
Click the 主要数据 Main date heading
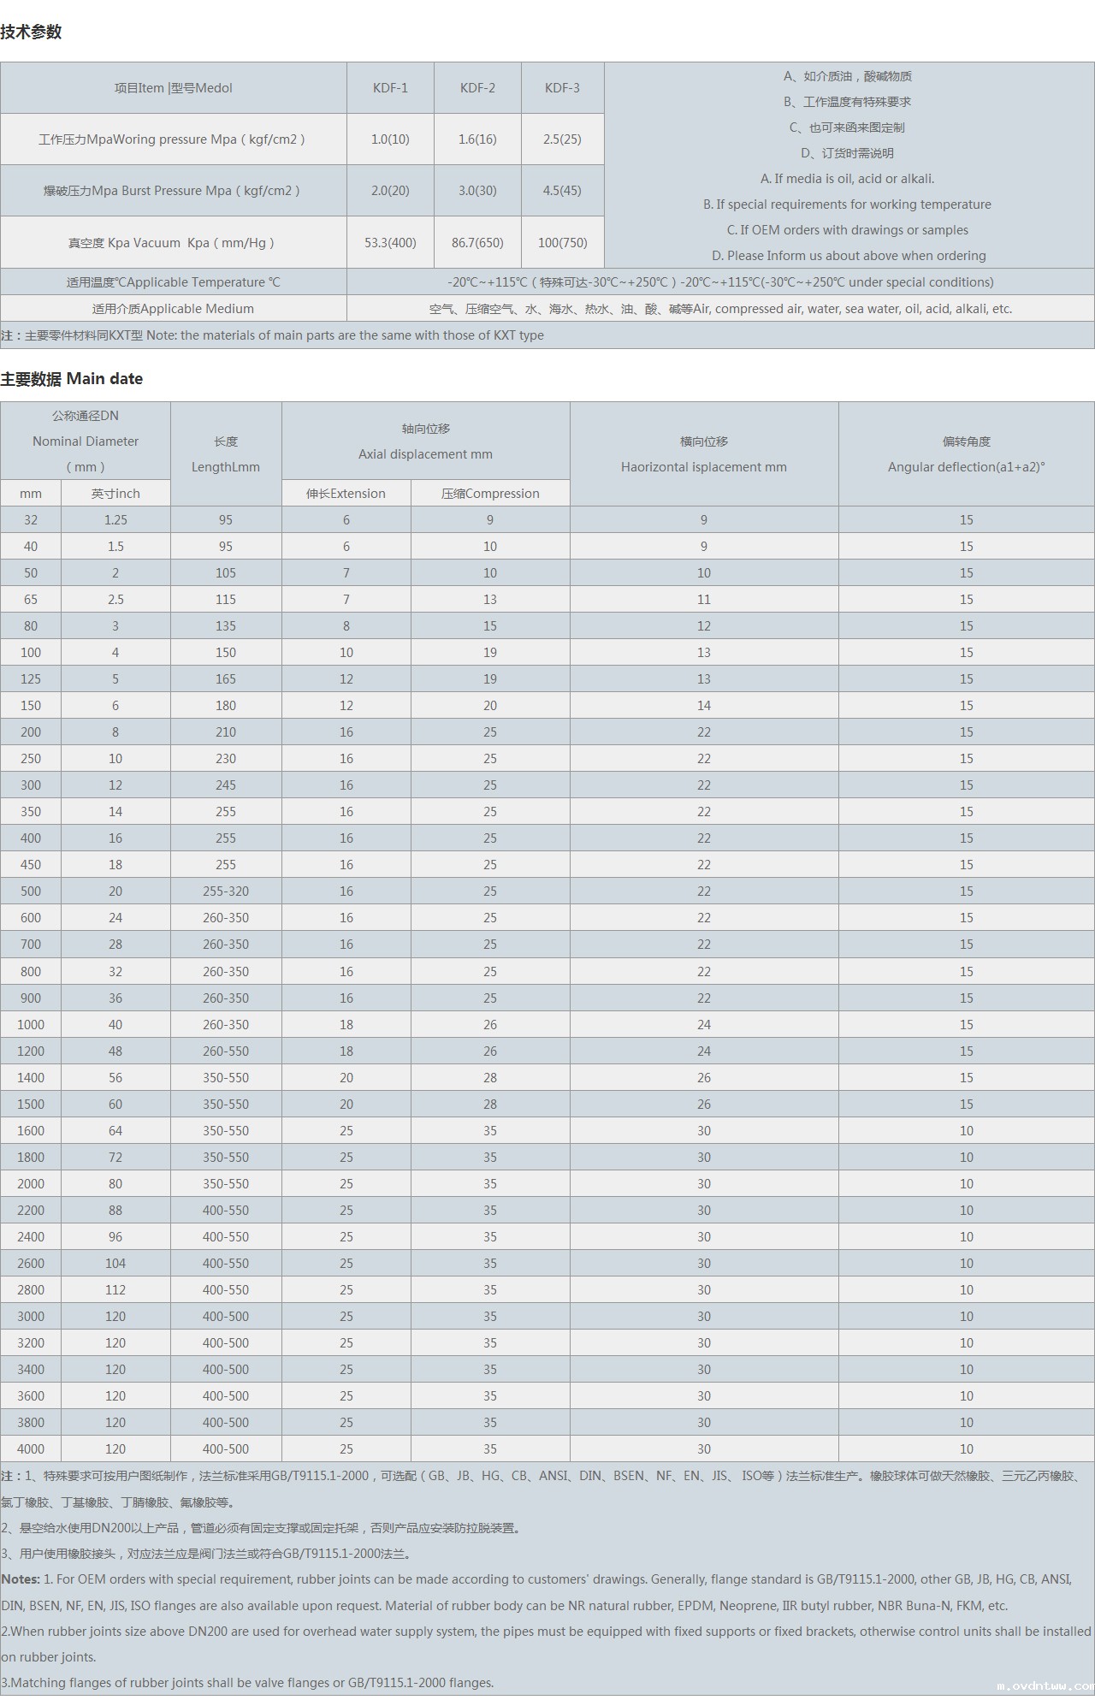click(x=72, y=379)
